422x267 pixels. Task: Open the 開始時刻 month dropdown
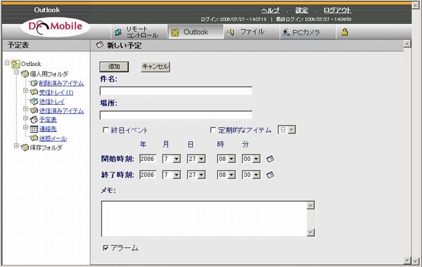(172, 159)
